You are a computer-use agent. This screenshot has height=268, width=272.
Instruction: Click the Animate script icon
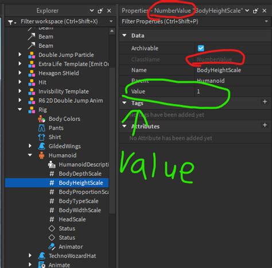pos(41,265)
